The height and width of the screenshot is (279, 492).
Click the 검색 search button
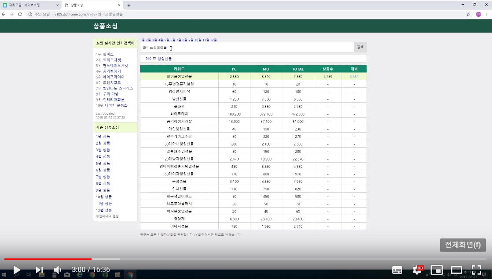(x=360, y=47)
